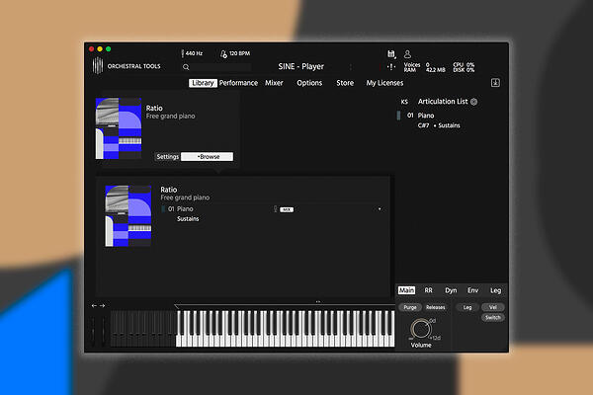Image resolution: width=593 pixels, height=395 pixels.
Task: Open the My Licenses tab
Action: 384,83
